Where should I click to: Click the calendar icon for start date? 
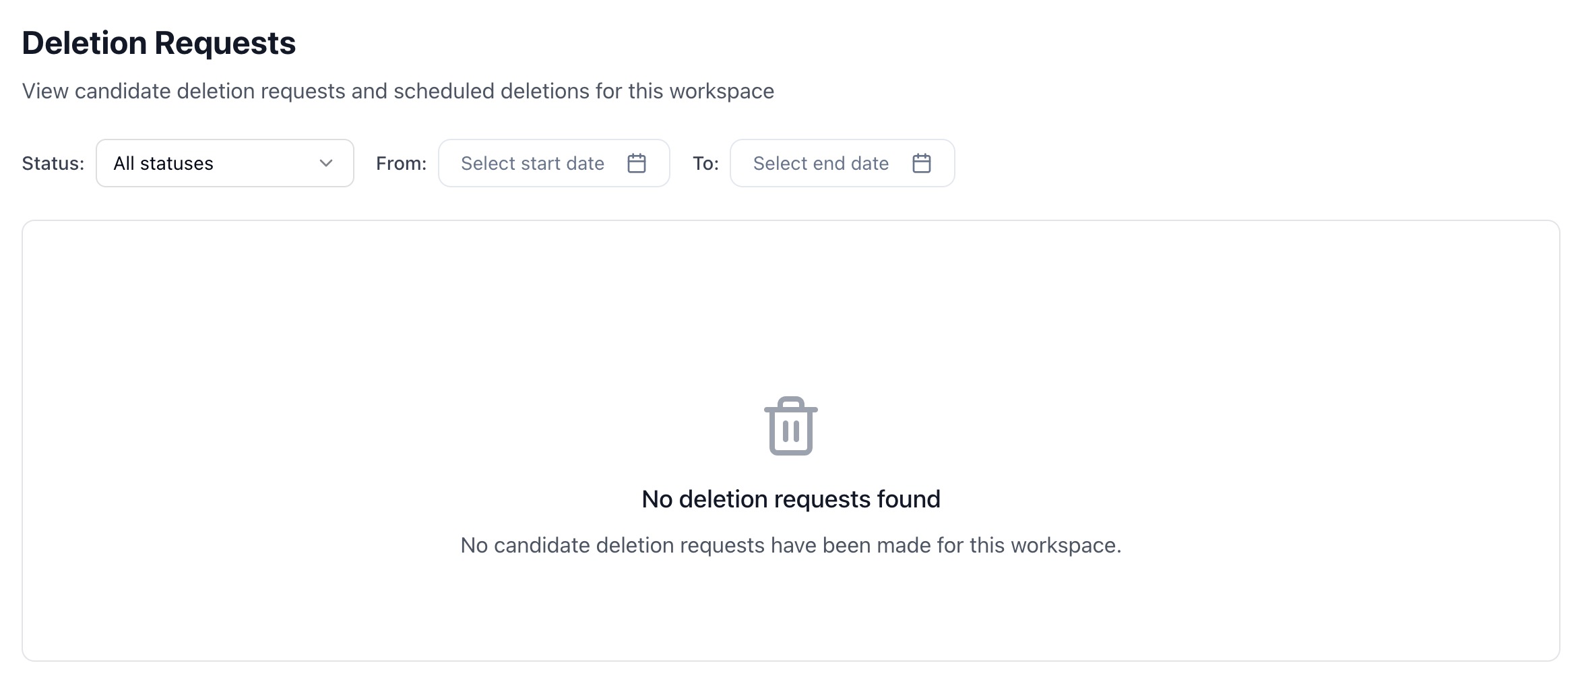637,163
